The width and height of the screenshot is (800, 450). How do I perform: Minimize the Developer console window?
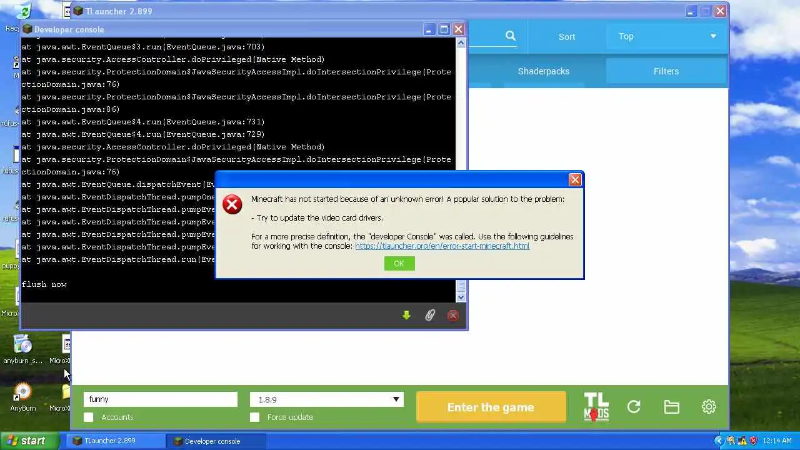[429, 29]
